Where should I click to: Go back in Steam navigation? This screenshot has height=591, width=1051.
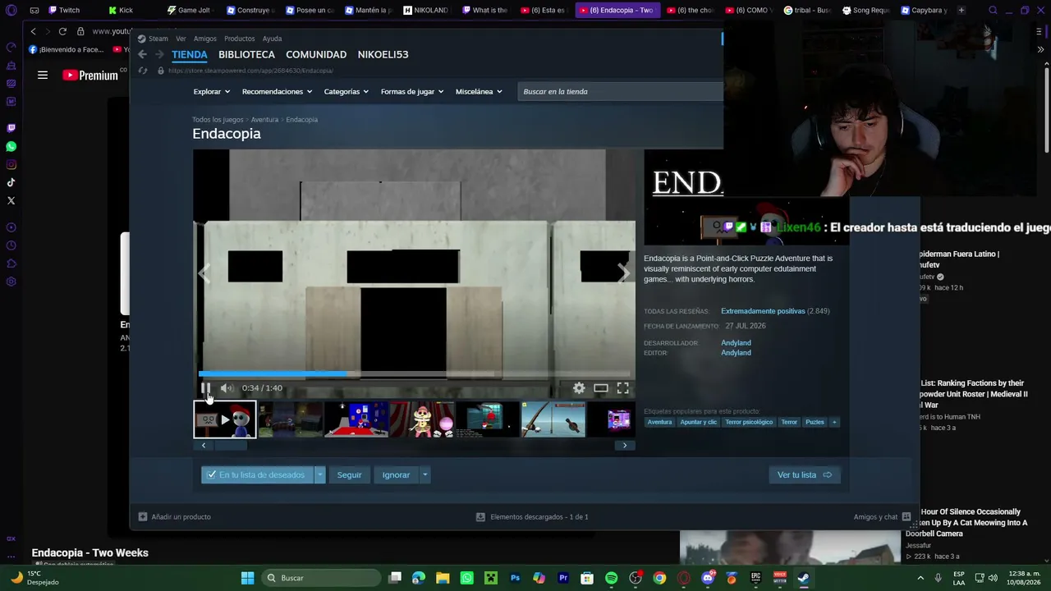click(x=142, y=55)
